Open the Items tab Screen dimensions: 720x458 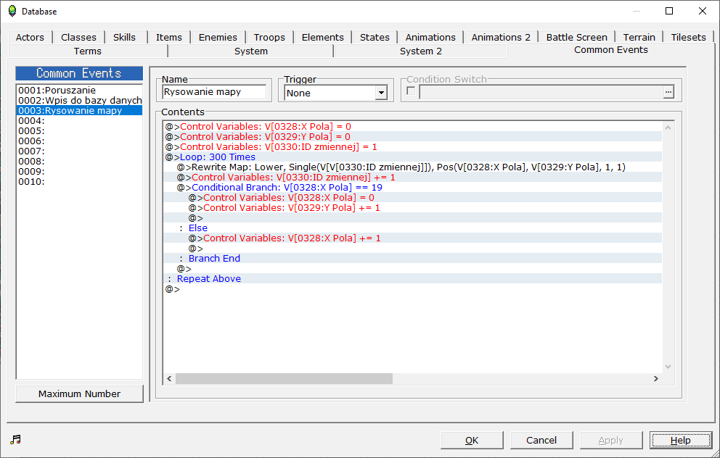tap(169, 37)
